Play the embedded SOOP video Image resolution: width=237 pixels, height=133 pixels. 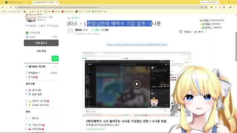[137, 84]
